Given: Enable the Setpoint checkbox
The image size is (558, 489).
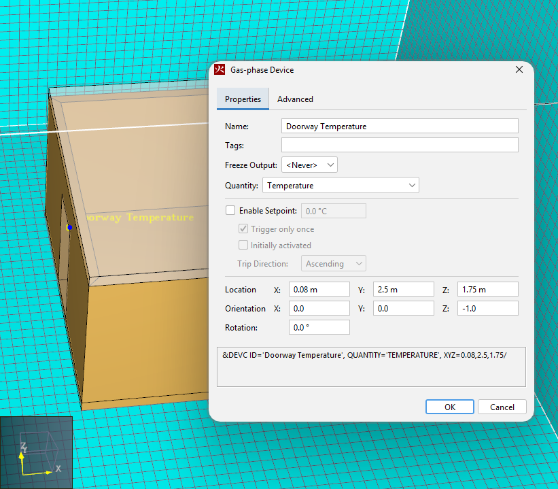Looking at the screenshot, I should point(230,210).
